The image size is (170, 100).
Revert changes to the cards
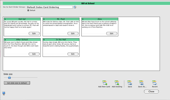pyautogui.click(x=155, y=83)
